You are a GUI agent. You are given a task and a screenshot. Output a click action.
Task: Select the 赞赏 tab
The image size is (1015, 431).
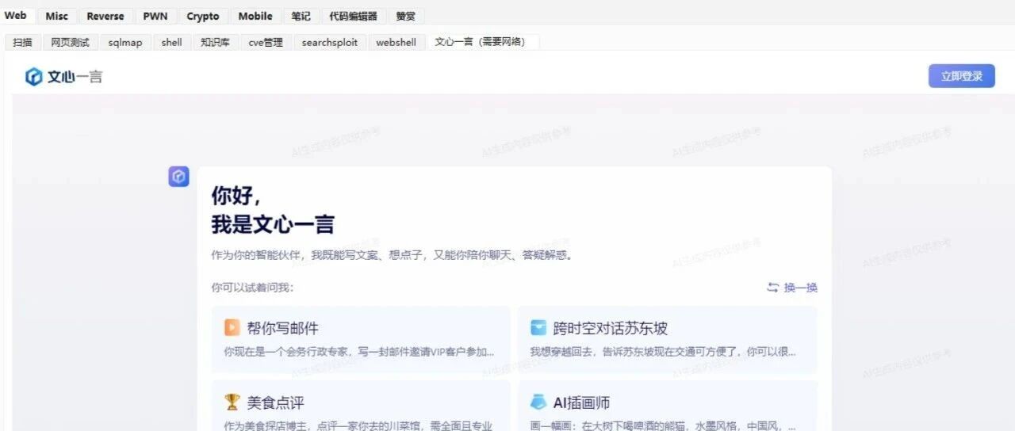click(406, 16)
